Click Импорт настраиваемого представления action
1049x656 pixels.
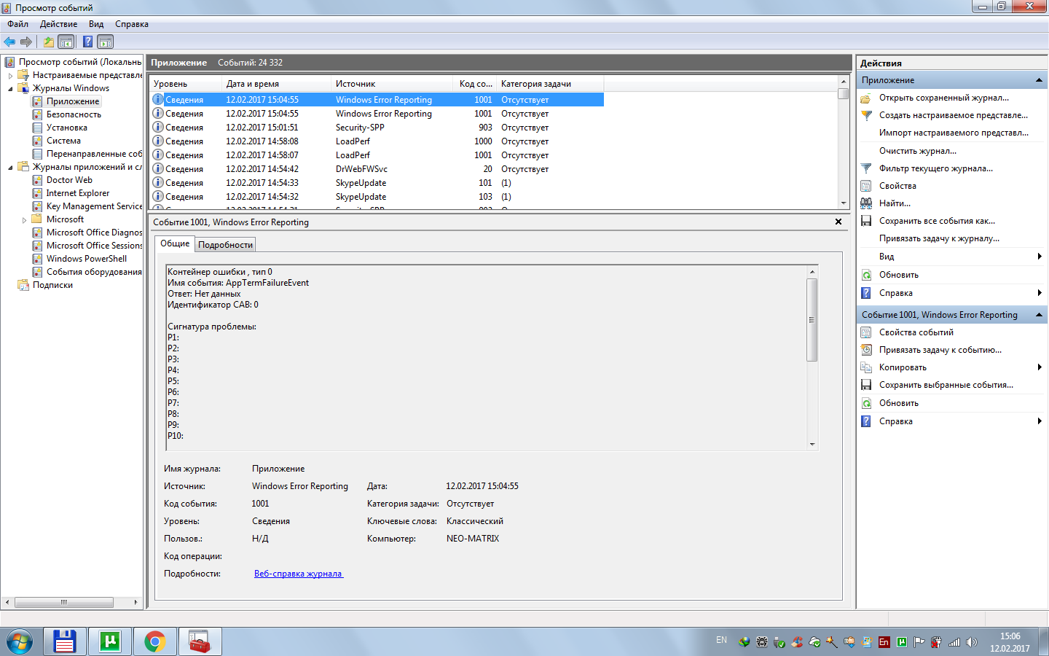tap(954, 133)
